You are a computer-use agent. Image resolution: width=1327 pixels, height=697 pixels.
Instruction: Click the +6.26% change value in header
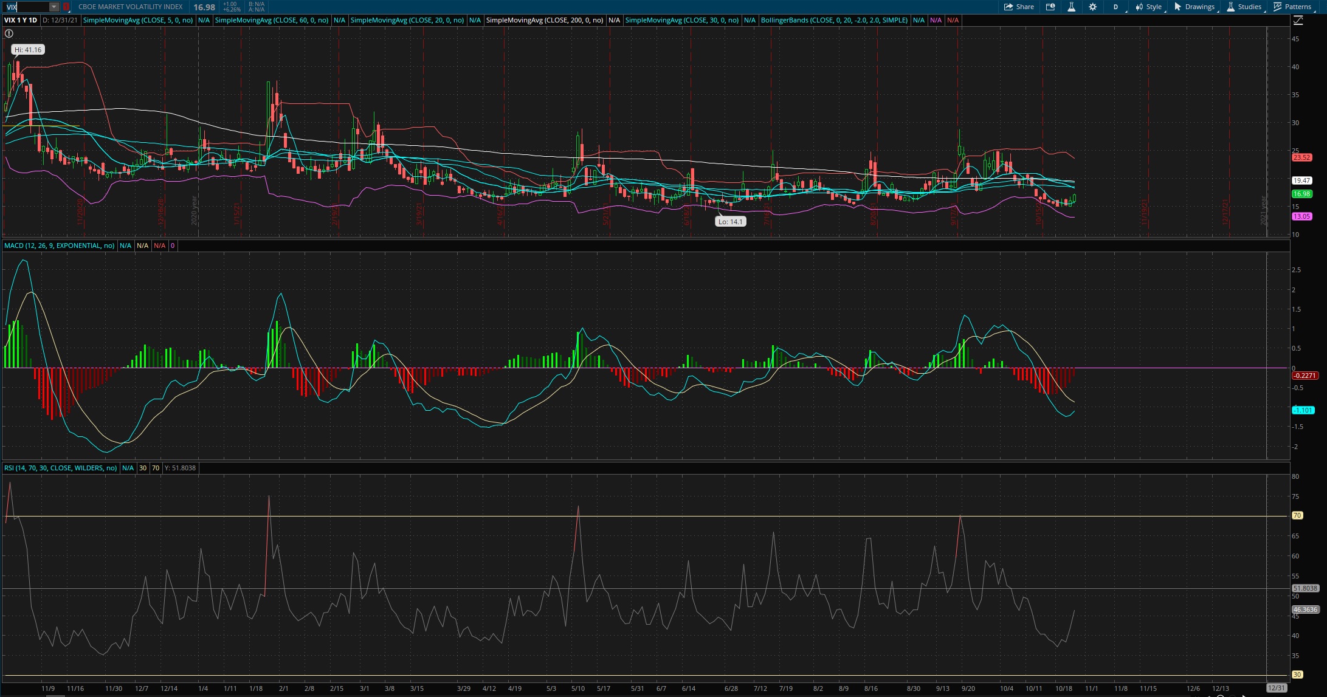[232, 10]
